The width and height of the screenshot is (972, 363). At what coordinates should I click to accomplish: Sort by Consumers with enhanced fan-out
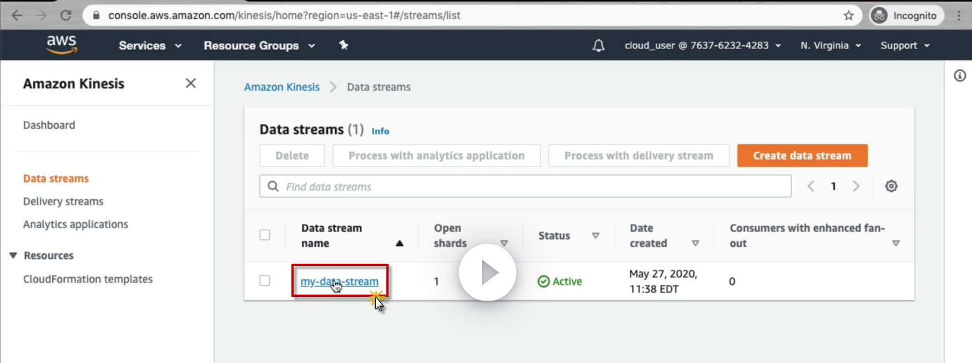click(896, 243)
